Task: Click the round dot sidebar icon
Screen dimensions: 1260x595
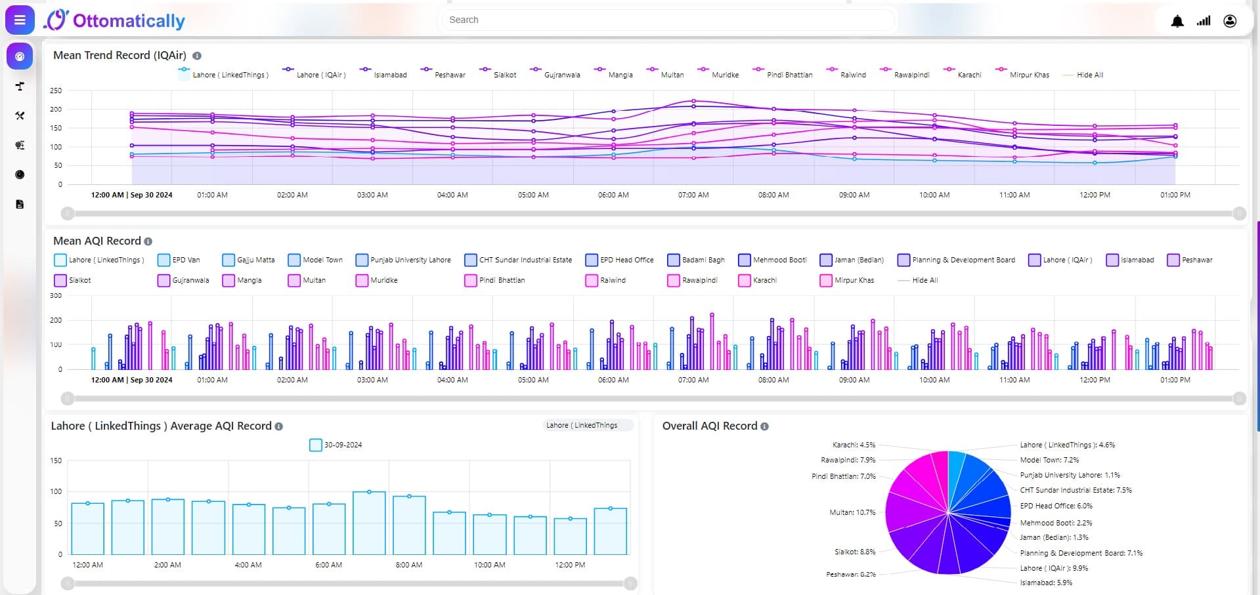Action: pyautogui.click(x=20, y=174)
